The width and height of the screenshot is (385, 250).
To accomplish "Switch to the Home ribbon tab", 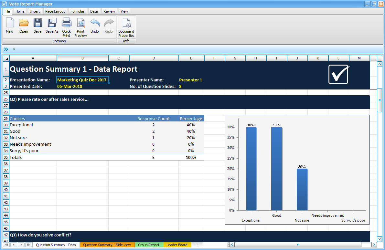I will [x=20, y=11].
